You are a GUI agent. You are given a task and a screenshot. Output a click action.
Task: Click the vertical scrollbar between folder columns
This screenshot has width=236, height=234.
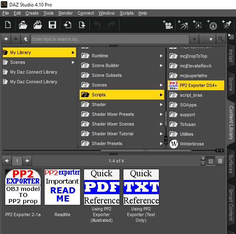166,119
